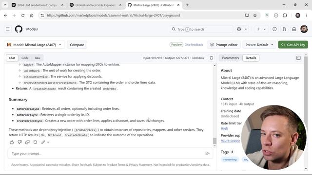The height and width of the screenshot is (175, 312).
Task: Switch to 2024 LLM Leaderboard tab
Action: (x=37, y=5)
